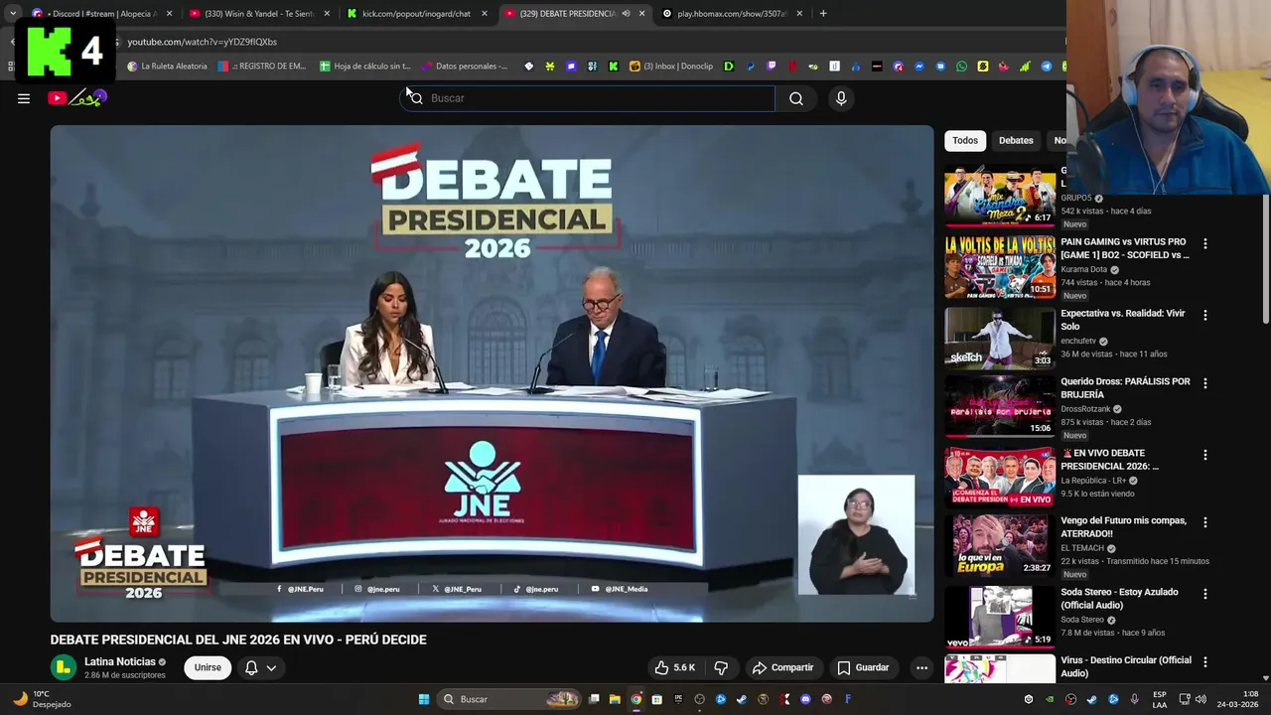
Task: Expand the notification options chevron beside the bell
Action: 271,667
